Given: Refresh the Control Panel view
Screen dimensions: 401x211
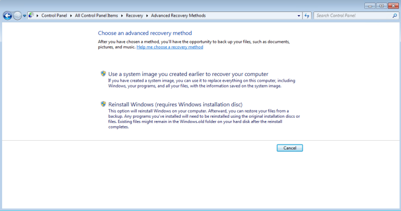Looking at the screenshot, I should click(x=307, y=16).
